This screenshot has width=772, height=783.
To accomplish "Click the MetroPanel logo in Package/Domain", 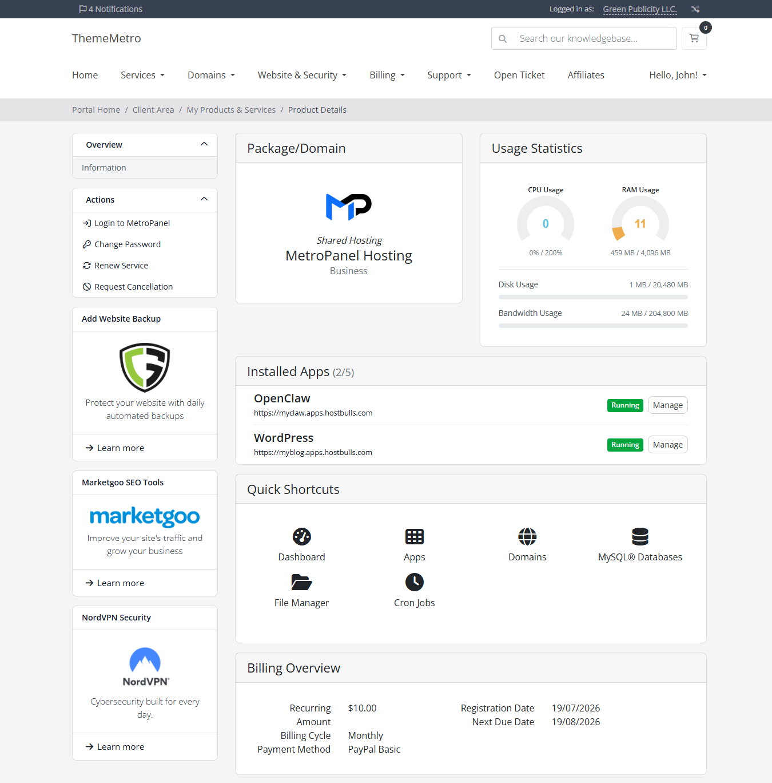I will 349,207.
